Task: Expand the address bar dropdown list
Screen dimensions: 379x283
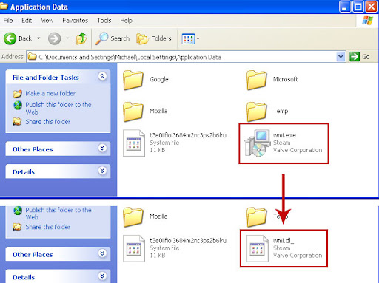Action: pyautogui.click(x=341, y=57)
